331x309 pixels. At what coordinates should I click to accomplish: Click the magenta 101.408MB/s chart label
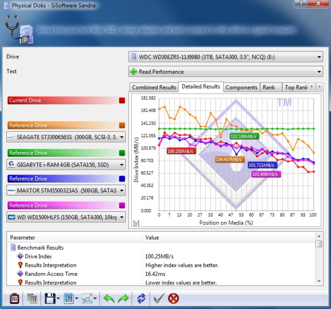(x=266, y=174)
